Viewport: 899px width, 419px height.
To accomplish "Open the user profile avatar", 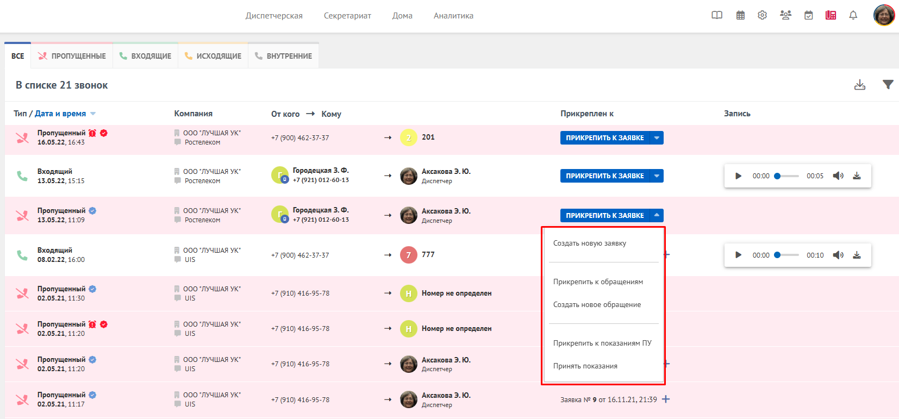I will tap(884, 15).
